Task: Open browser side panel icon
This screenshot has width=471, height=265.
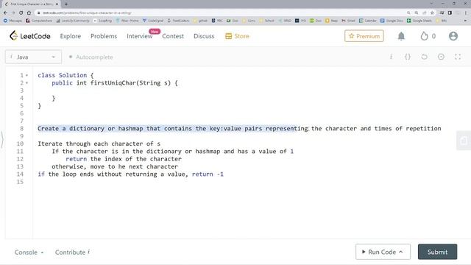Action: point(450,13)
